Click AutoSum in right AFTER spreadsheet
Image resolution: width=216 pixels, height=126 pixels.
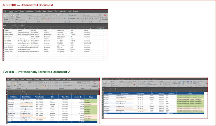200,81
